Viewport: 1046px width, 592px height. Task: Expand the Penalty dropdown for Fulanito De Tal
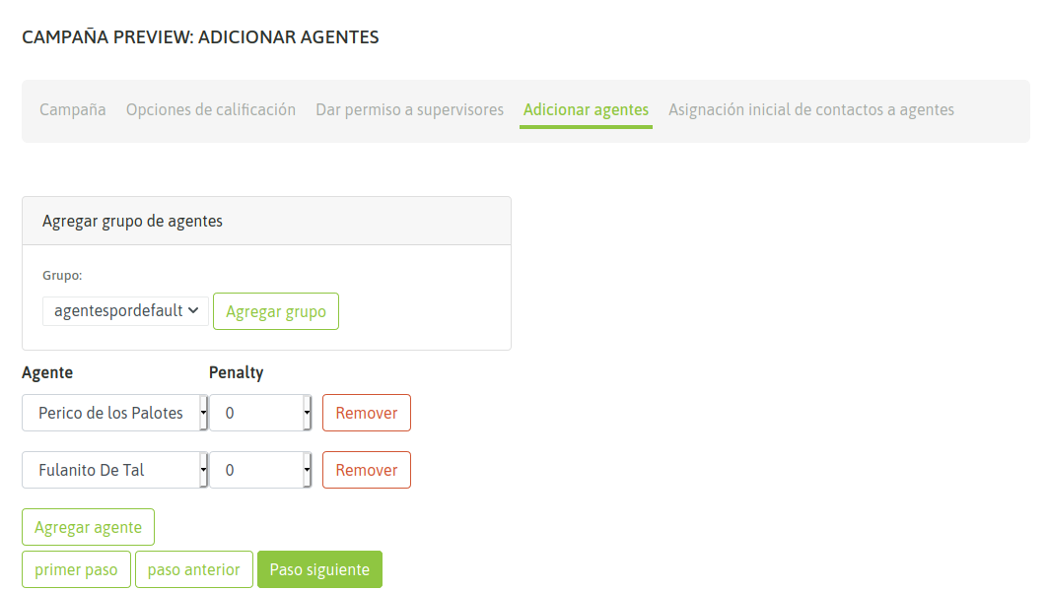click(x=260, y=470)
